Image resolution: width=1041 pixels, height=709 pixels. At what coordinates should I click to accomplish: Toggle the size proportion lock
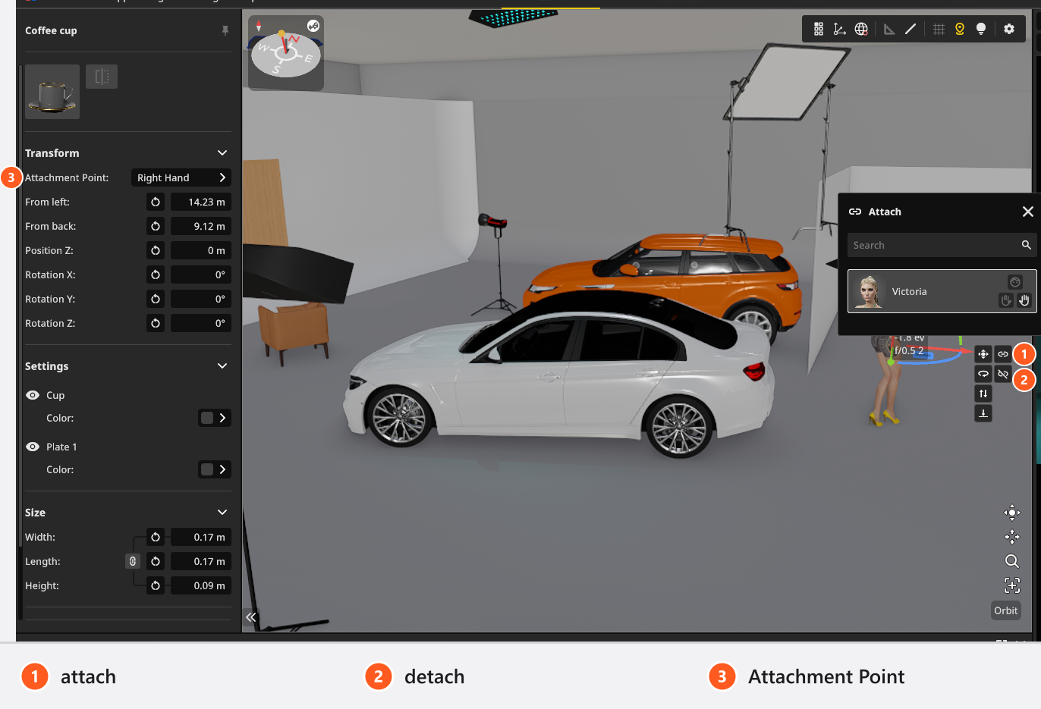133,561
